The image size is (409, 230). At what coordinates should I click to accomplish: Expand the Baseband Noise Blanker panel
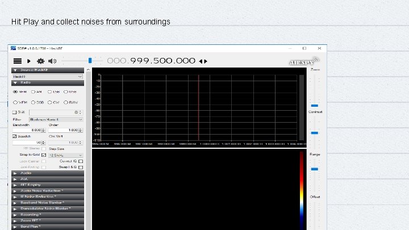point(48,203)
